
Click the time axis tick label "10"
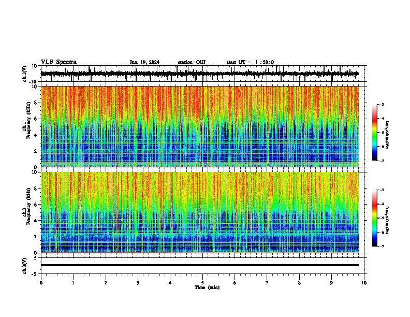pyautogui.click(x=364, y=283)
